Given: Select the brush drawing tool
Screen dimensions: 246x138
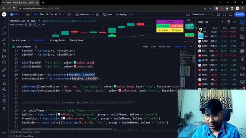Looking at the screenshot, I should (4, 39).
